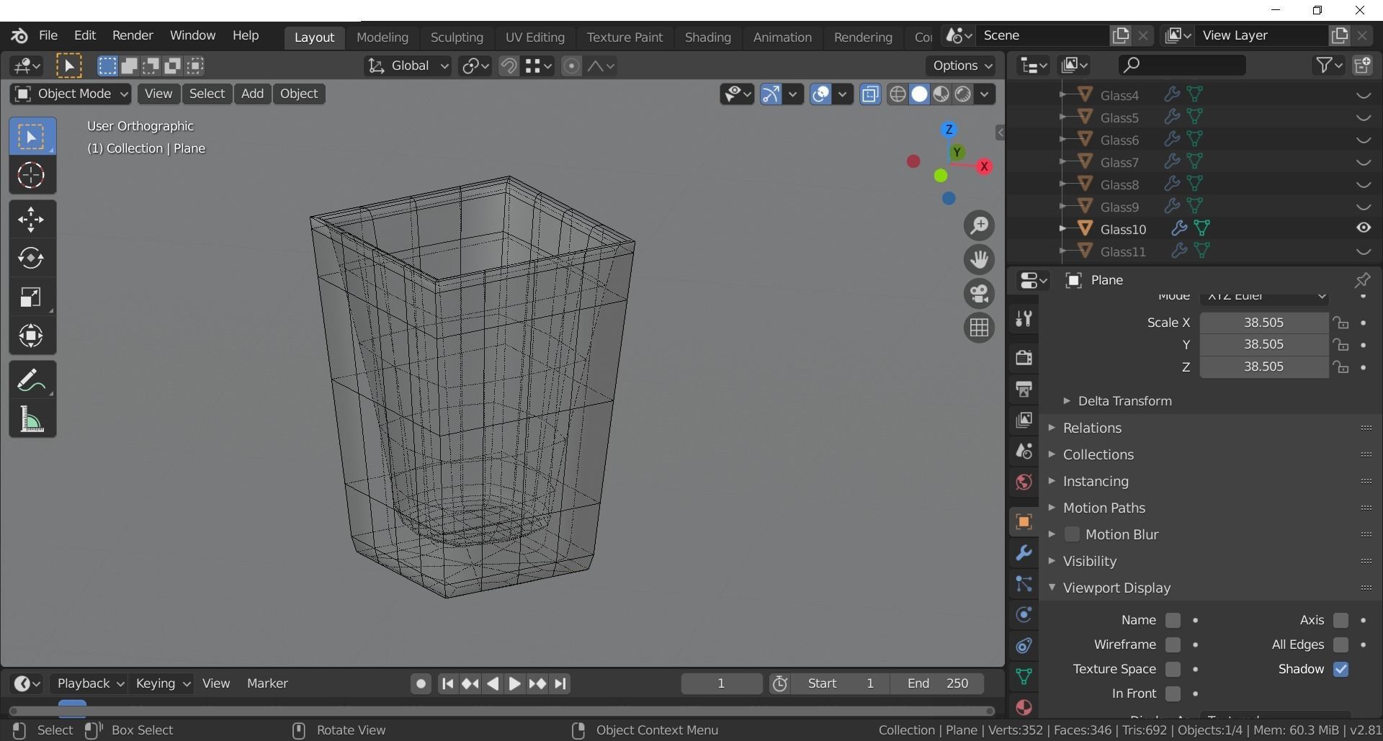1383x741 pixels.
Task: Open the Object Data properties tab
Action: (x=1024, y=677)
